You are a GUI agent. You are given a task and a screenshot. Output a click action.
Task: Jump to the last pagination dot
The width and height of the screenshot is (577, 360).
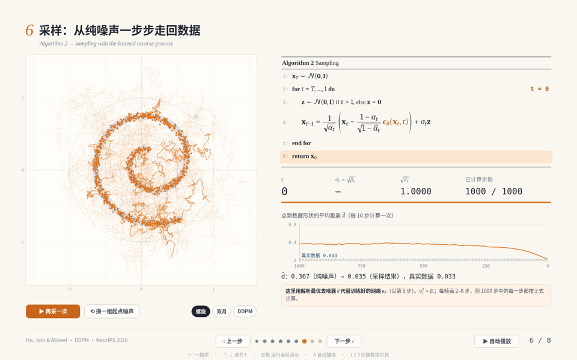point(320,341)
